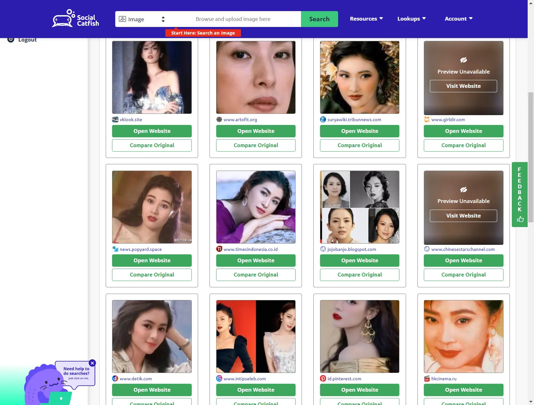Click the detik.com favicon icon

[115, 378]
